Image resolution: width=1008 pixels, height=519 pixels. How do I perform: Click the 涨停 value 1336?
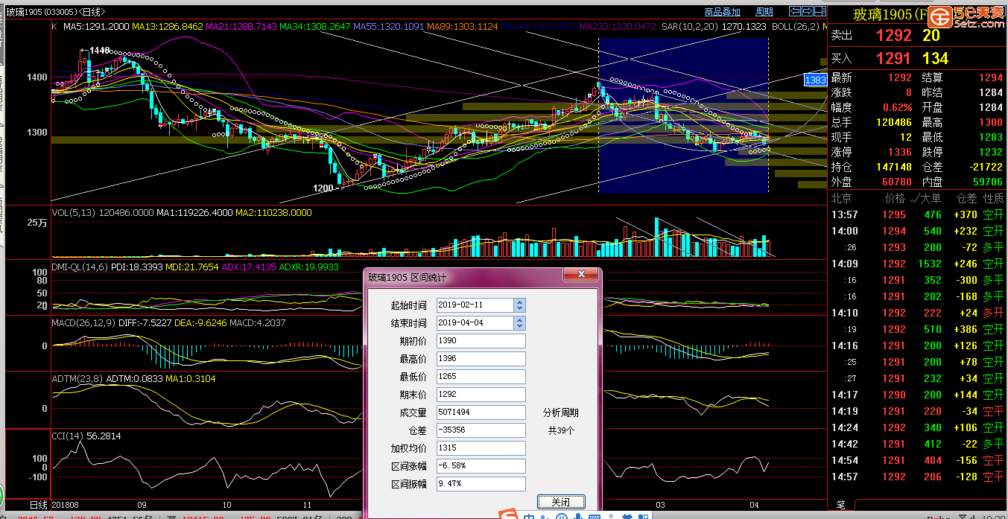(x=898, y=152)
